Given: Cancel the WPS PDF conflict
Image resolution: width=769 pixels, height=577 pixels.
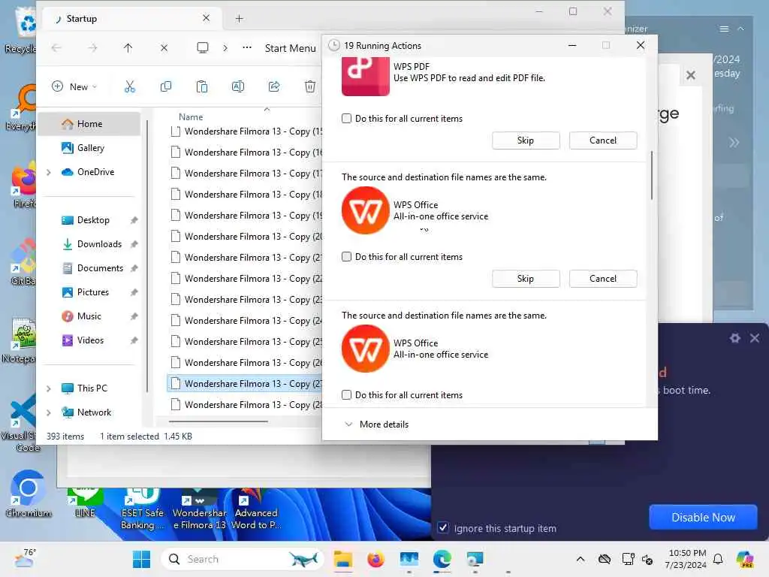Looking at the screenshot, I should pos(603,140).
